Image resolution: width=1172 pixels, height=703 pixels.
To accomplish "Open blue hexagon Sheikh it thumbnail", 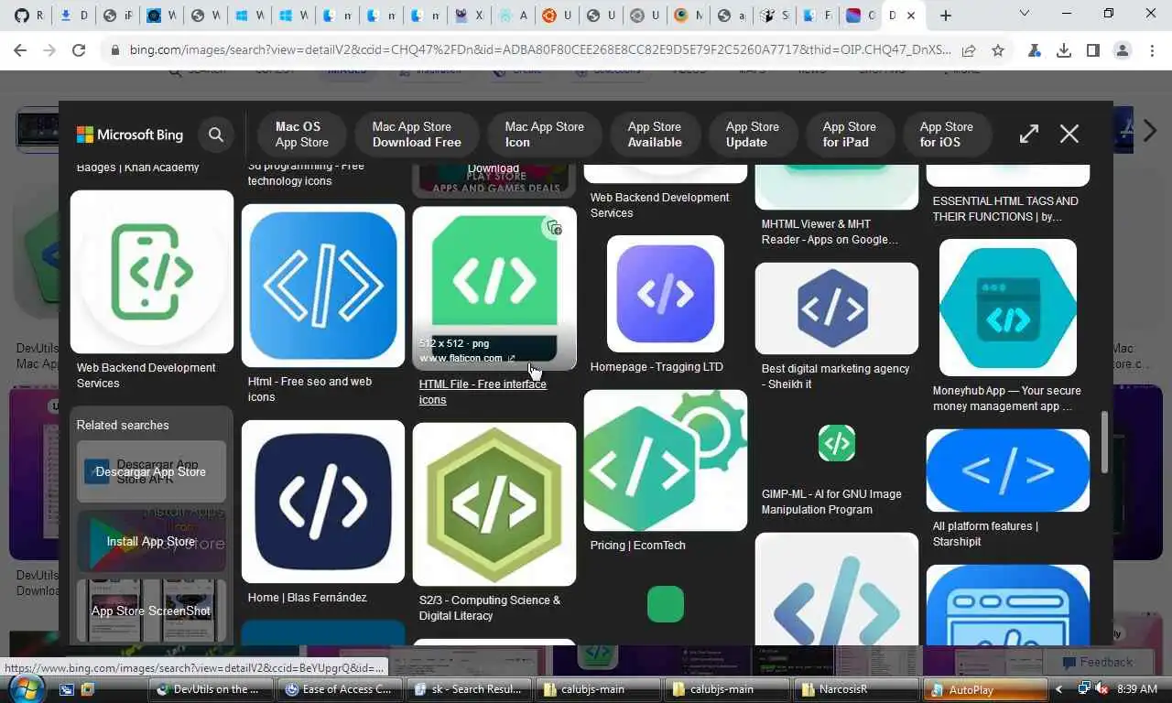I will [837, 308].
